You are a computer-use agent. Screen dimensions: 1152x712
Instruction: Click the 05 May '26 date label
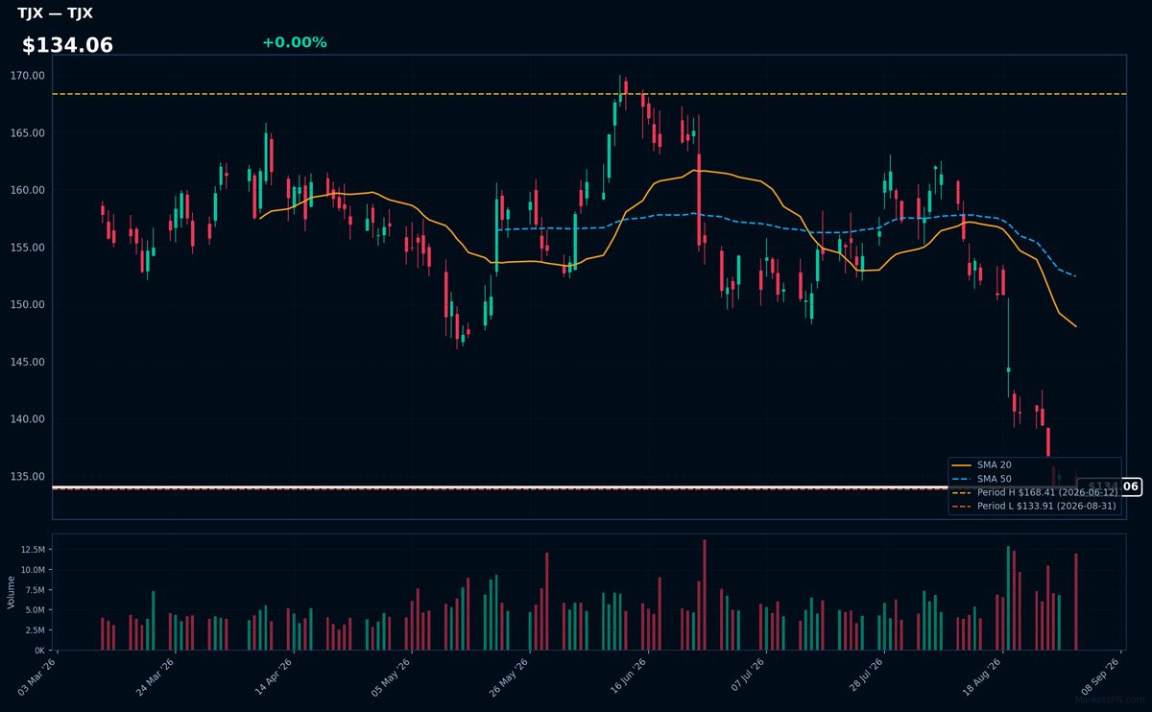(393, 676)
